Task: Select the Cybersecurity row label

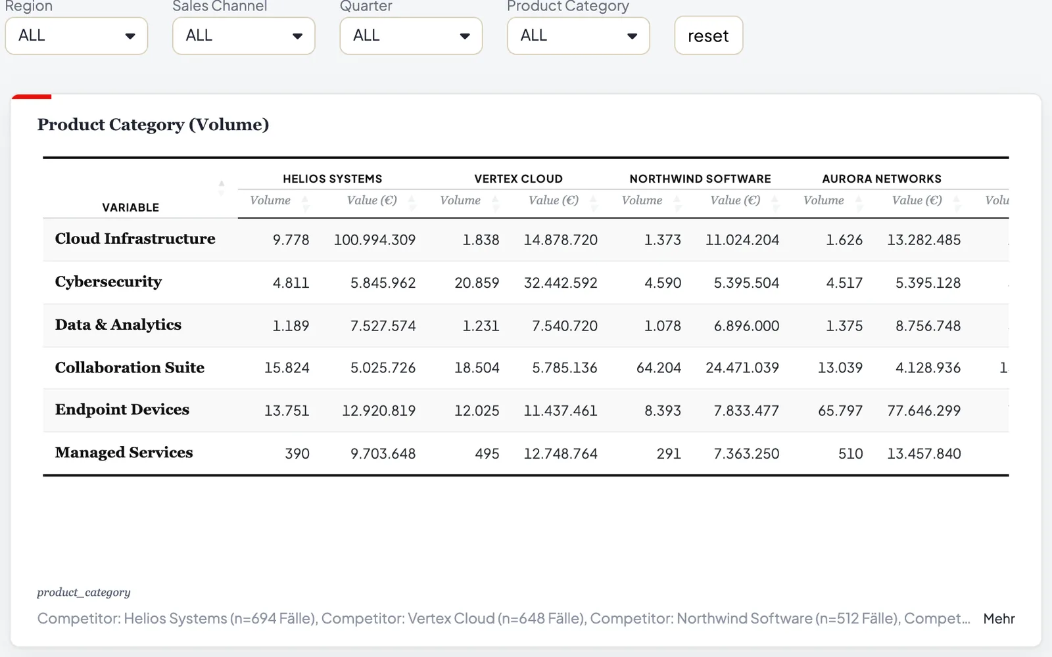Action: click(108, 283)
